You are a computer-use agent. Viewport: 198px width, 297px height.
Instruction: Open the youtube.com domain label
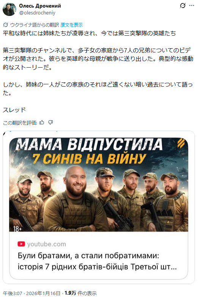click(x=47, y=244)
